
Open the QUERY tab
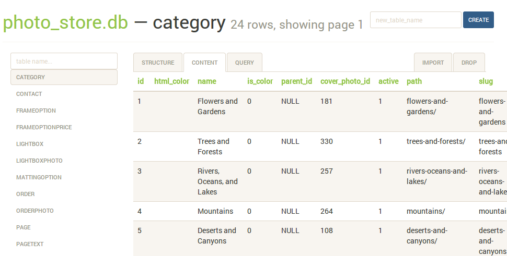245,63
